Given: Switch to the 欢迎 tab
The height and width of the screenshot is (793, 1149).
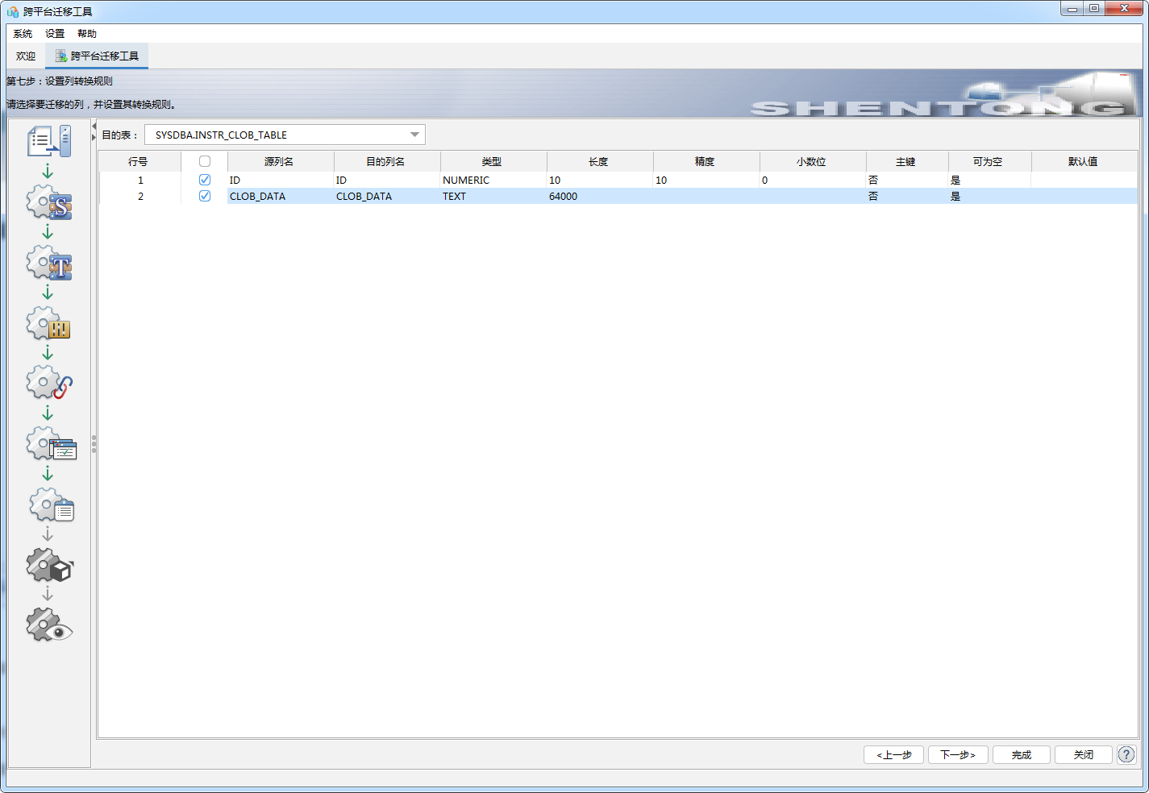Looking at the screenshot, I should [26, 56].
